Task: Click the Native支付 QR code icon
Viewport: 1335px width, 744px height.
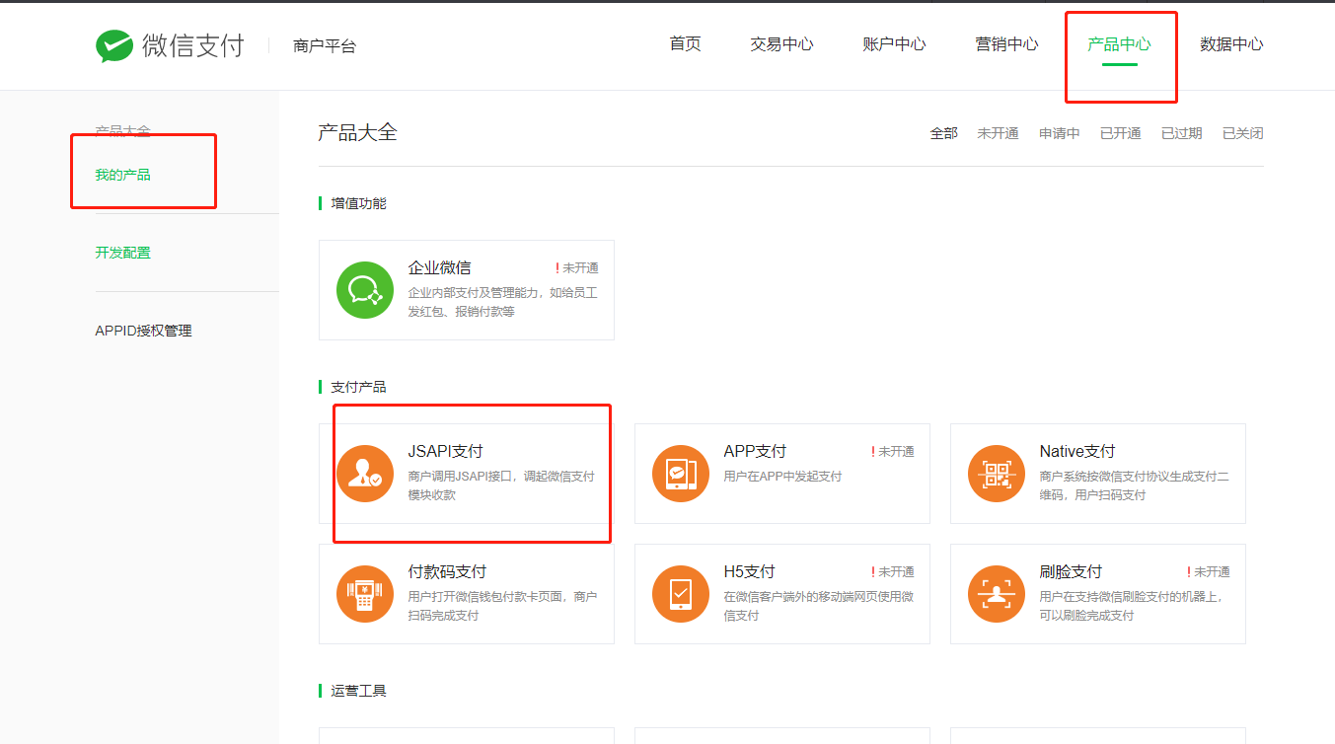Action: [x=997, y=474]
